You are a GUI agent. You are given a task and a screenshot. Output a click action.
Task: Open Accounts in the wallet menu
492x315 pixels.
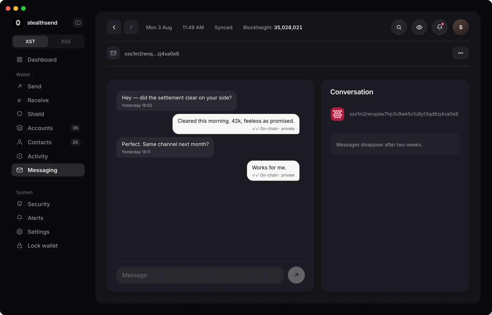(x=48, y=128)
